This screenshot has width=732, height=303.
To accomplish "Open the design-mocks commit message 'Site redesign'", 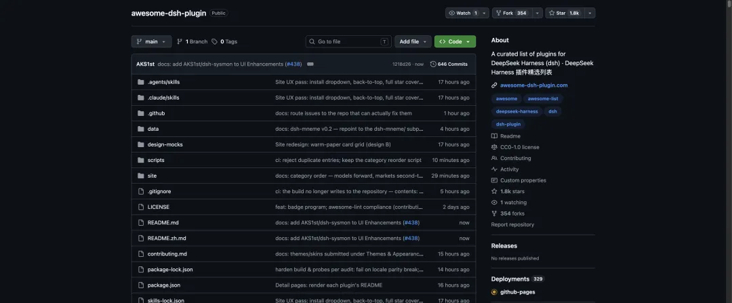I will tap(333, 144).
